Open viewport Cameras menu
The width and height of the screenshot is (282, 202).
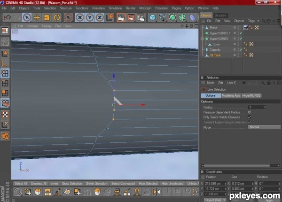coord(32,26)
